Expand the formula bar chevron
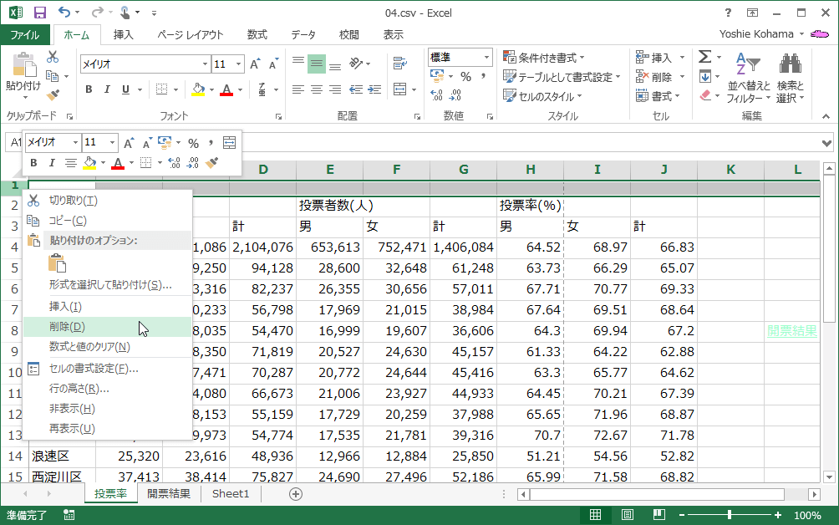839x525 pixels. point(826,143)
